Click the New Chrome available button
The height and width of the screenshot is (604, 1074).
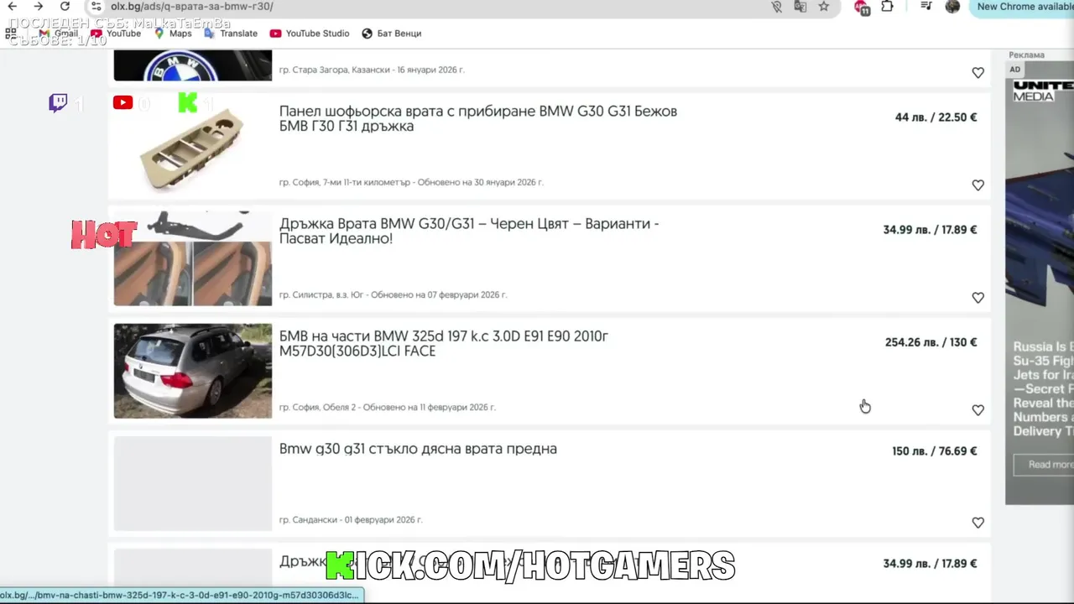(x=1024, y=7)
